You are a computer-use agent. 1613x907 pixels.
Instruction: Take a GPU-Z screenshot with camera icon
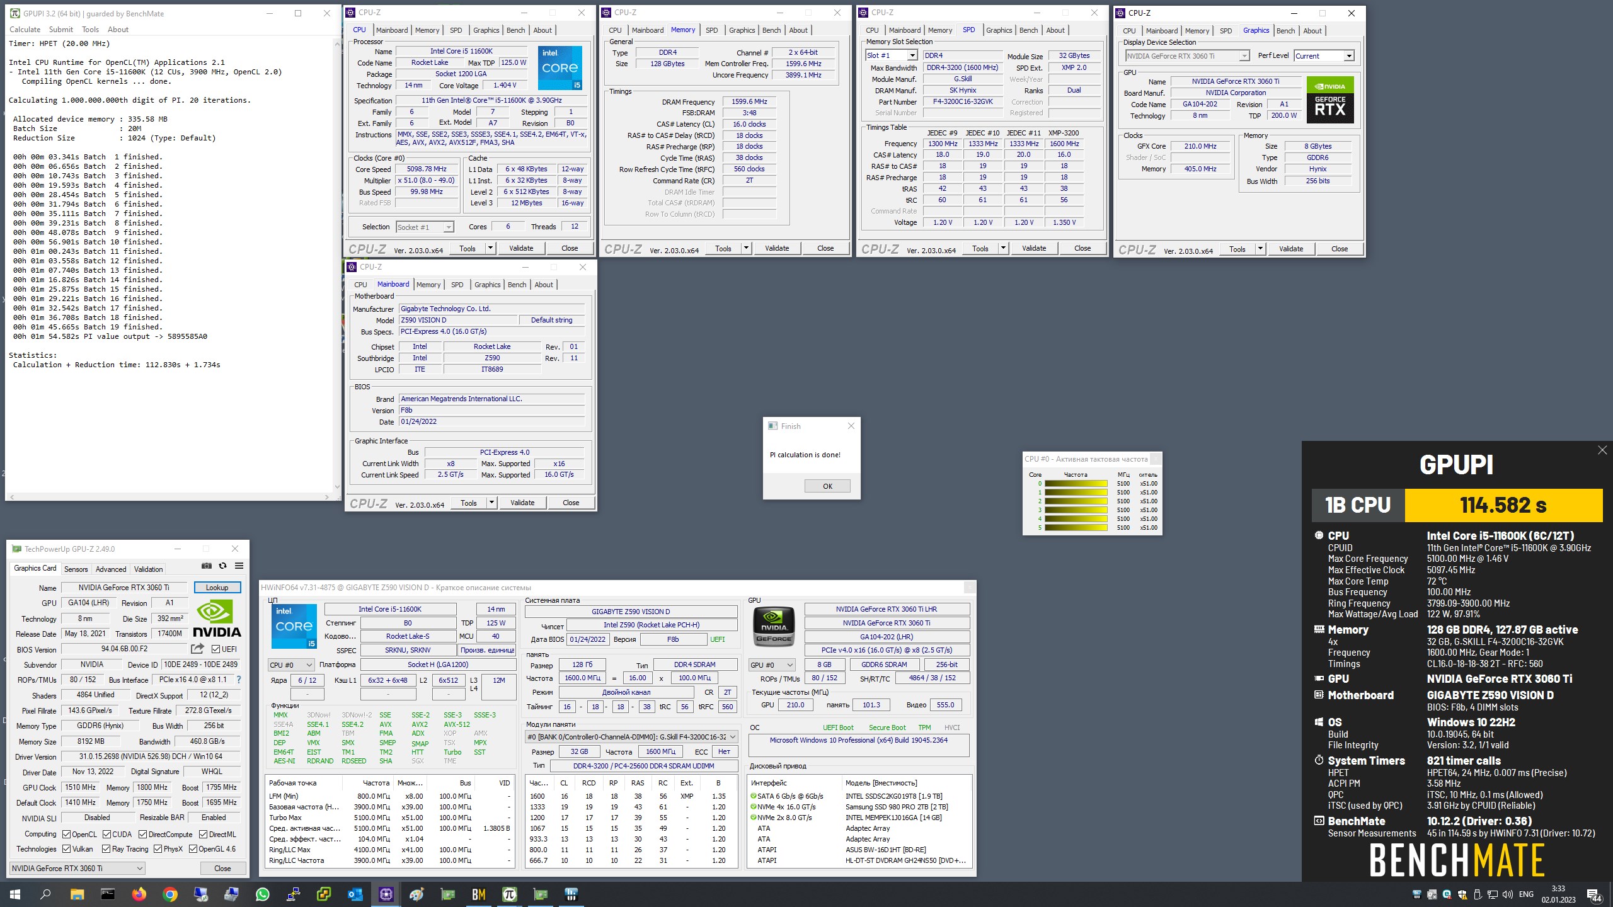pos(206,566)
